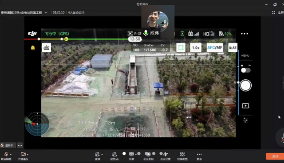Toggle AFC/MF focus mode

point(215,48)
